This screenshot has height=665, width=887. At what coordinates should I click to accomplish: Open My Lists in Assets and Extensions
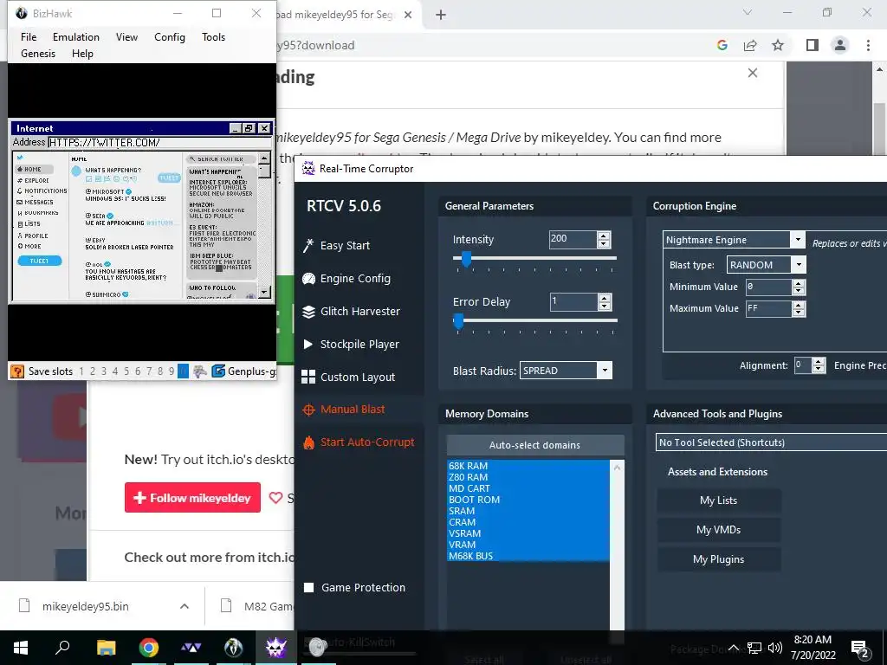point(718,500)
